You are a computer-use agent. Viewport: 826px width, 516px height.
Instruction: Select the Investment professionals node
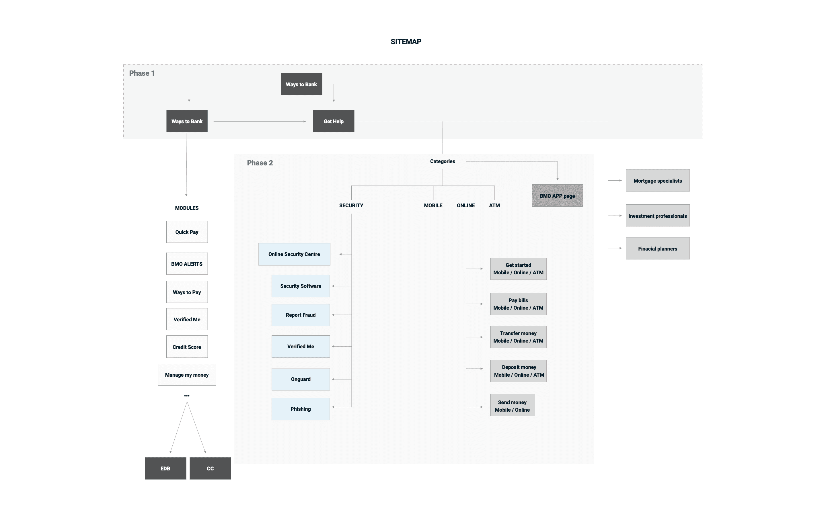pyautogui.click(x=657, y=216)
